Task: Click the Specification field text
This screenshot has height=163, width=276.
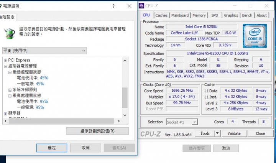Action: 218,53
